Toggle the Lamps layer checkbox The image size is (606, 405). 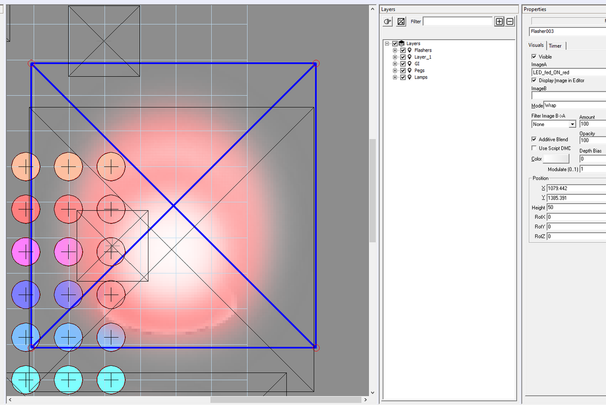pyautogui.click(x=403, y=77)
